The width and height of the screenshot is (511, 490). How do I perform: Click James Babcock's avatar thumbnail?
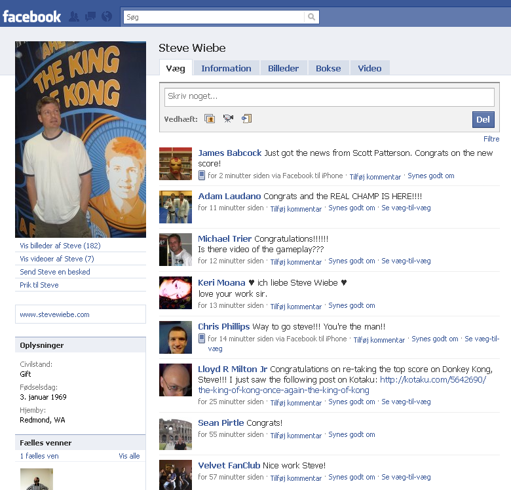point(176,164)
